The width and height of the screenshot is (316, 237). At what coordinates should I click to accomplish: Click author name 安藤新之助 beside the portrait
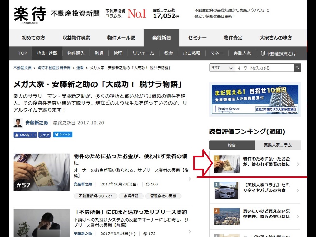(36, 123)
